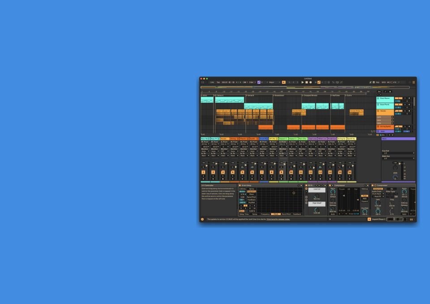Image resolution: width=430 pixels, height=304 pixels.
Task: Open the Cue Out dropdown
Action: [x=398, y=153]
